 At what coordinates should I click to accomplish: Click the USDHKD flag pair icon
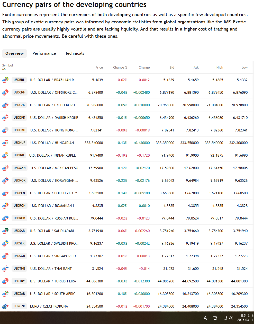5,130
